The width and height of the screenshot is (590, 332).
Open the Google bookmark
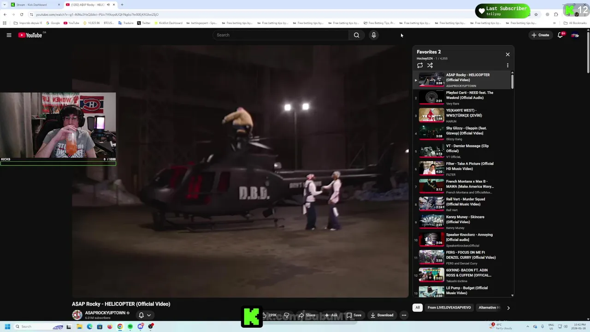tap(53, 23)
